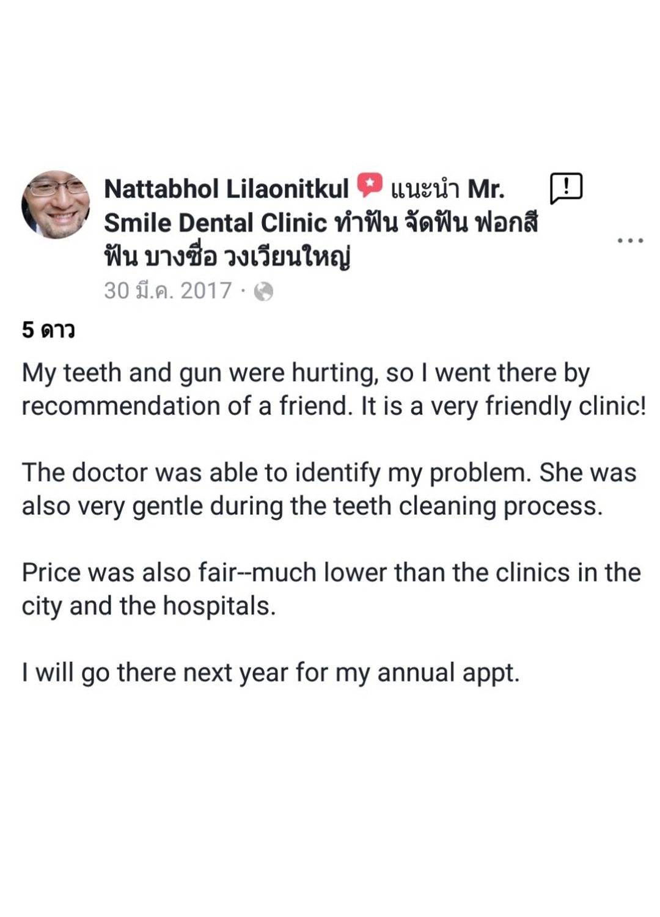Viewport: 660px width, 917px height.
Task: Open the reviewer's profile picture
Action: 56,205
